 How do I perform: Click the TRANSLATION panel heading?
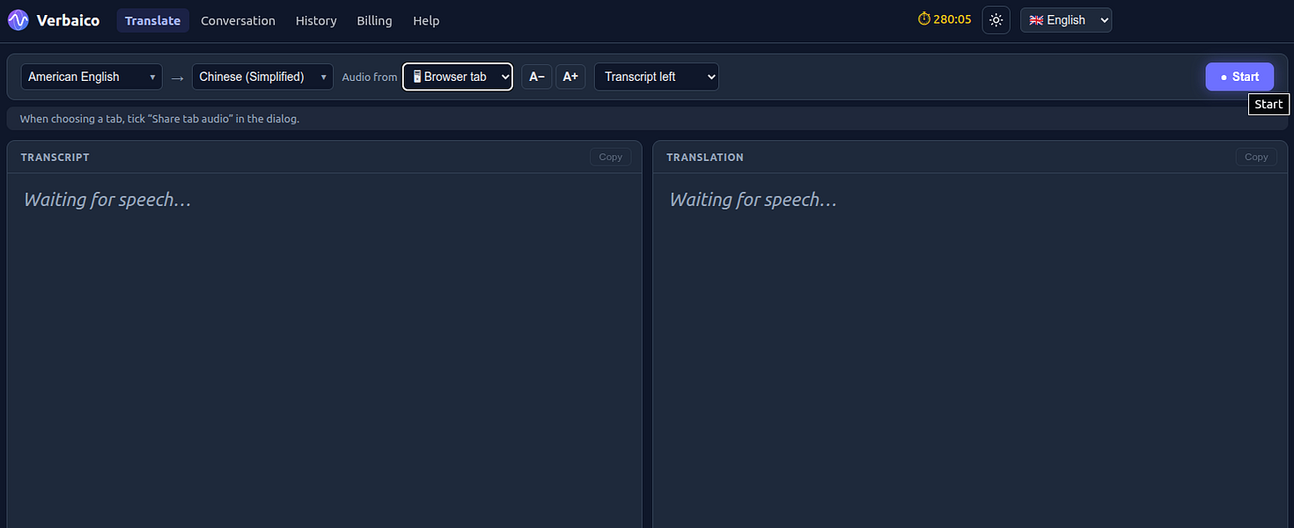point(705,158)
